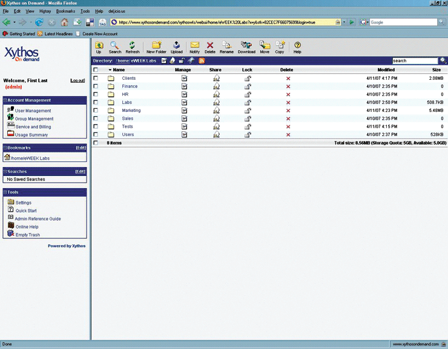This screenshot has height=349, width=448.
Task: Tick the select-all checkbox in header
Action: click(x=96, y=70)
